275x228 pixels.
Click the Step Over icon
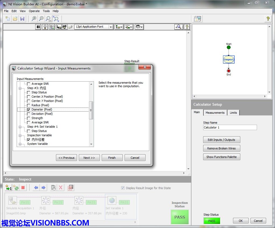click(x=64, y=27)
